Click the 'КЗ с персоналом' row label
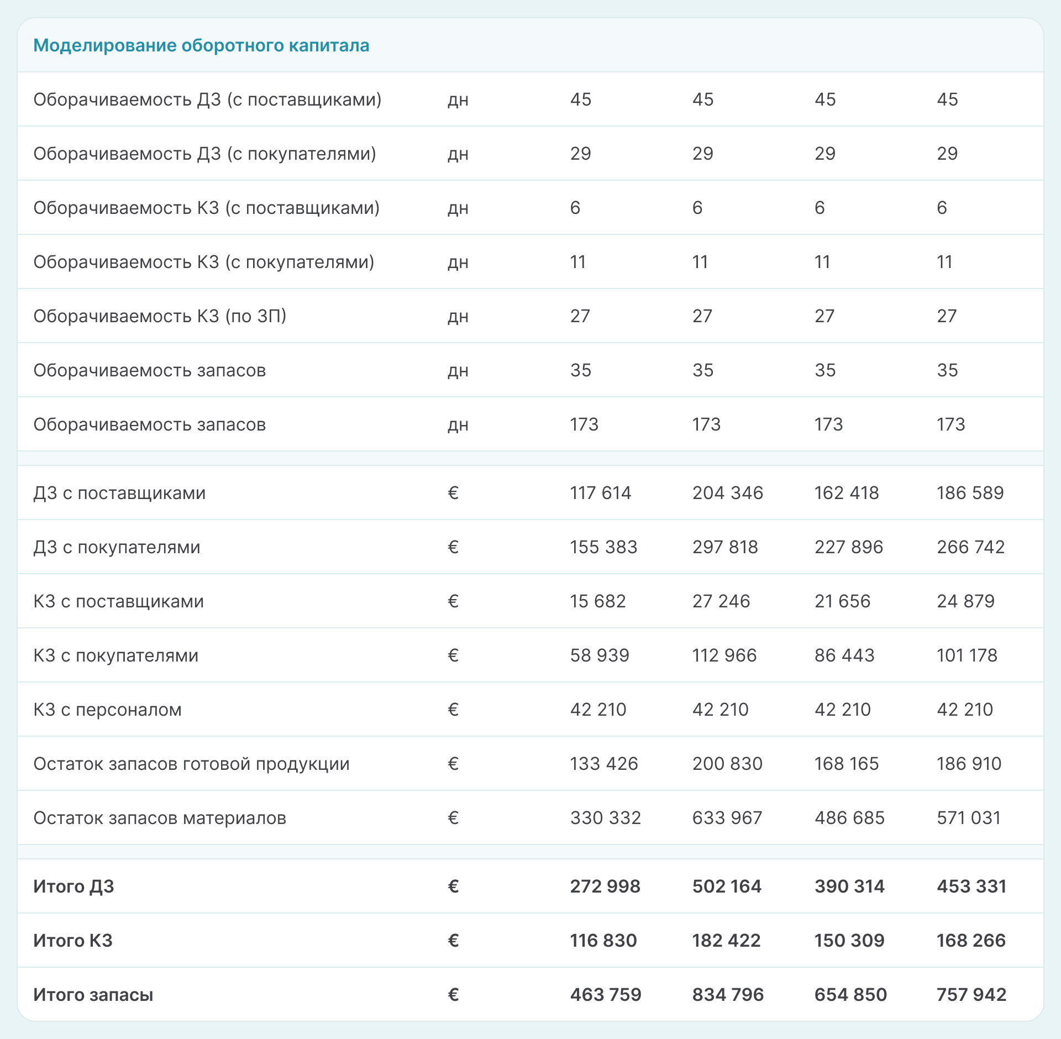 click(107, 710)
